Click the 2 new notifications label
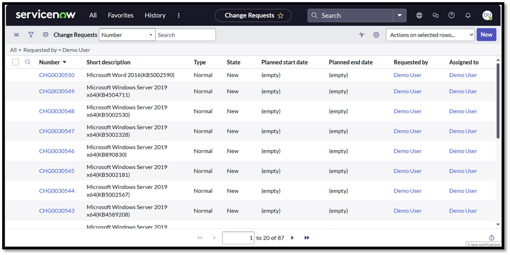Screen dimensions: 510x255 pos(484,245)
